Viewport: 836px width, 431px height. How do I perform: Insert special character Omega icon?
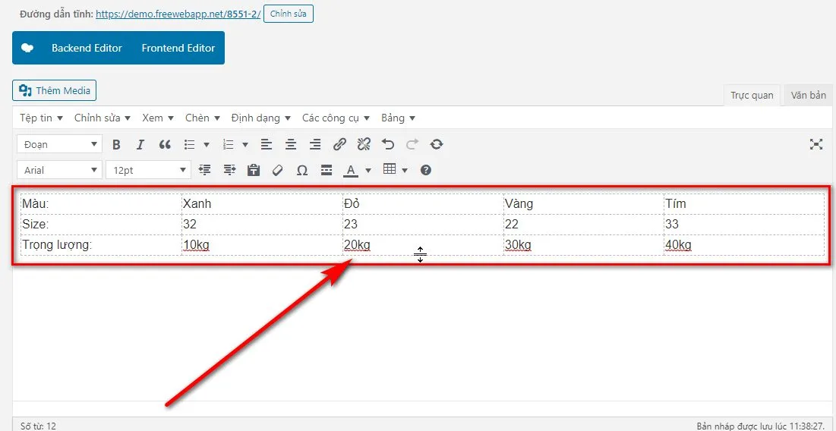(x=301, y=170)
